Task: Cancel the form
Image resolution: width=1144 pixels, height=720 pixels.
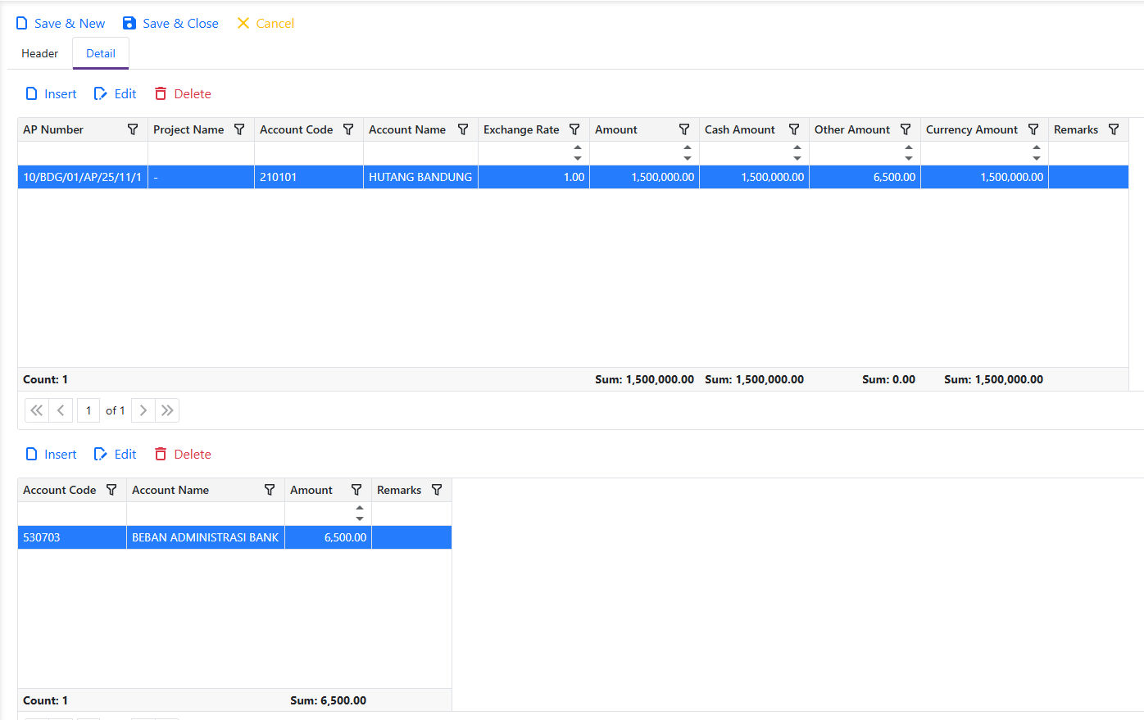Action: point(266,23)
